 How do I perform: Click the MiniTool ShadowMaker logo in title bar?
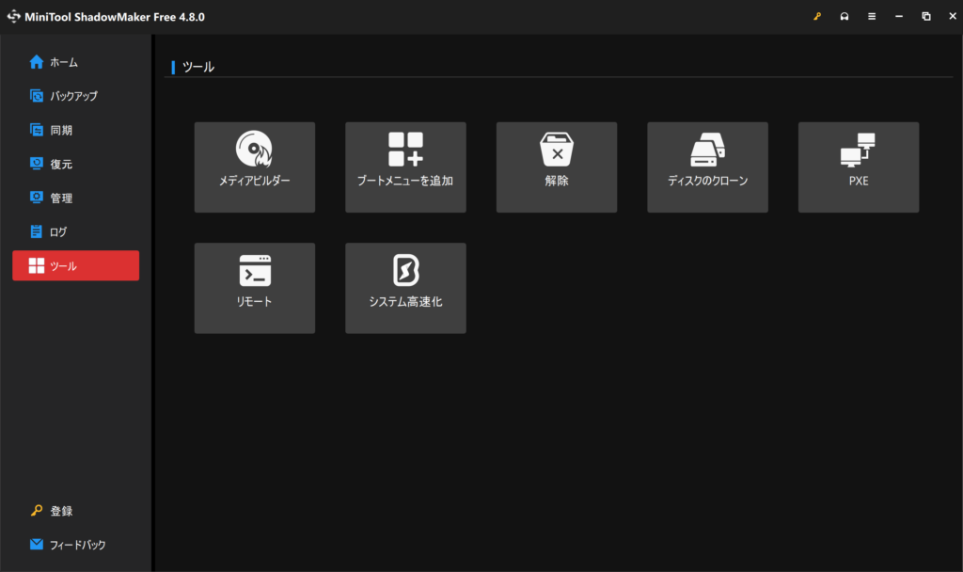14,17
